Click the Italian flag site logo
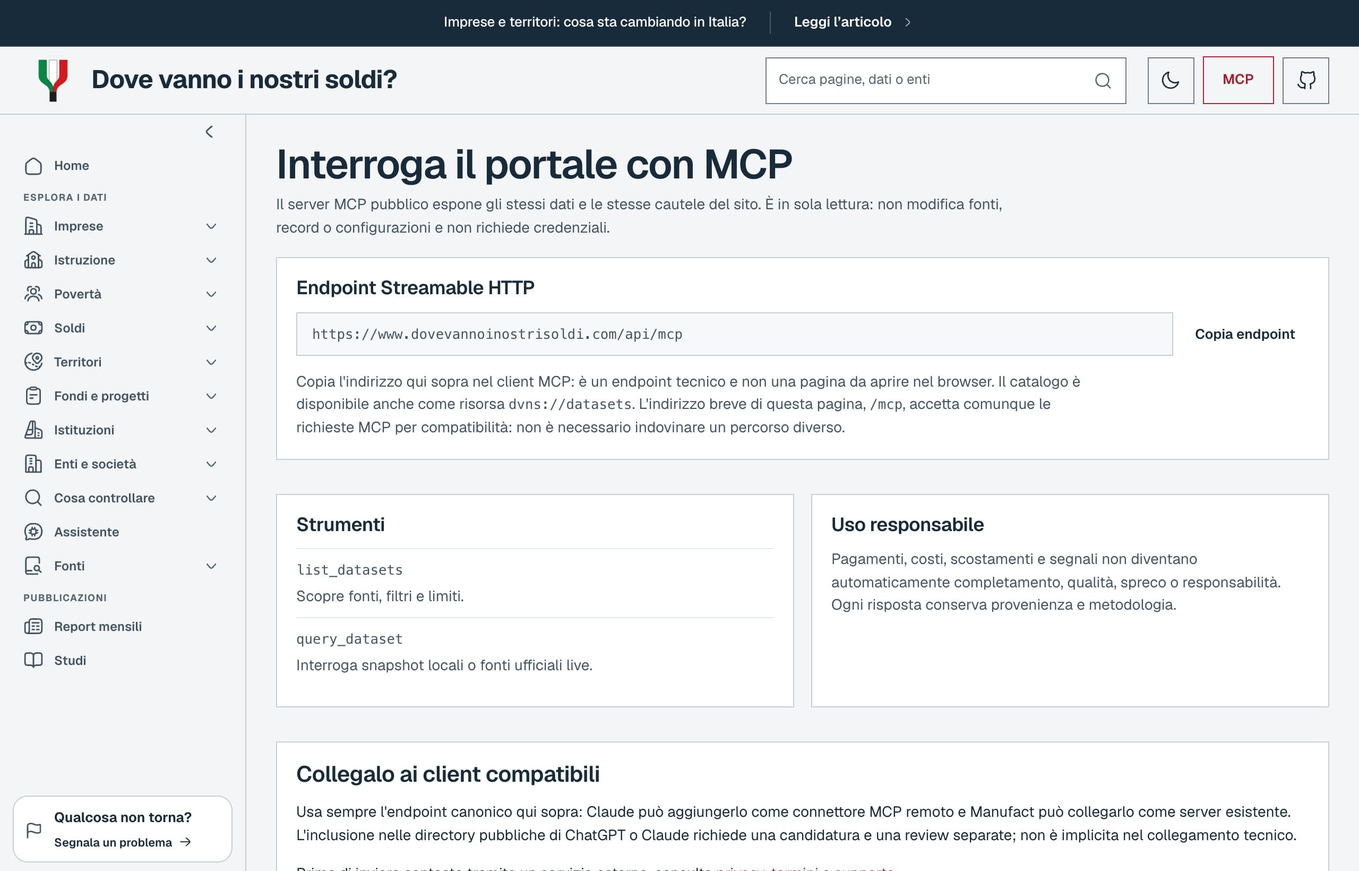Image resolution: width=1359 pixels, height=871 pixels. (53, 80)
